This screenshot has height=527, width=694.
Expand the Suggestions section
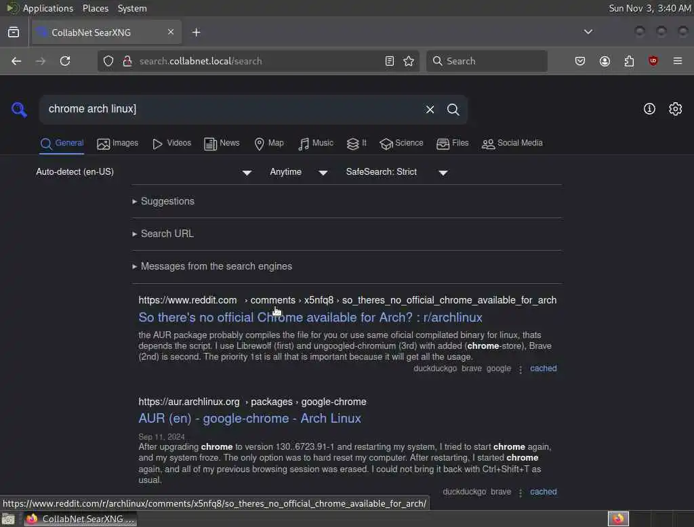click(x=163, y=201)
